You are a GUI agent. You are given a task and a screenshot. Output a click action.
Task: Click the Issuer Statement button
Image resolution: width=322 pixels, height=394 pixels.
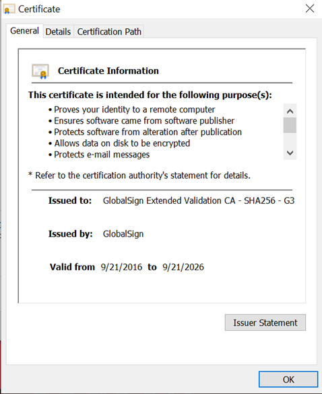(265, 322)
